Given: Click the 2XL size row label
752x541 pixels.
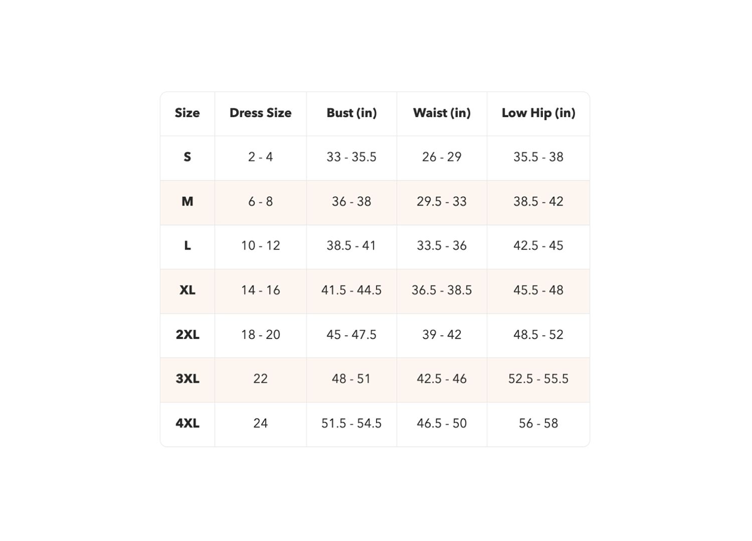Looking at the screenshot, I should [187, 335].
